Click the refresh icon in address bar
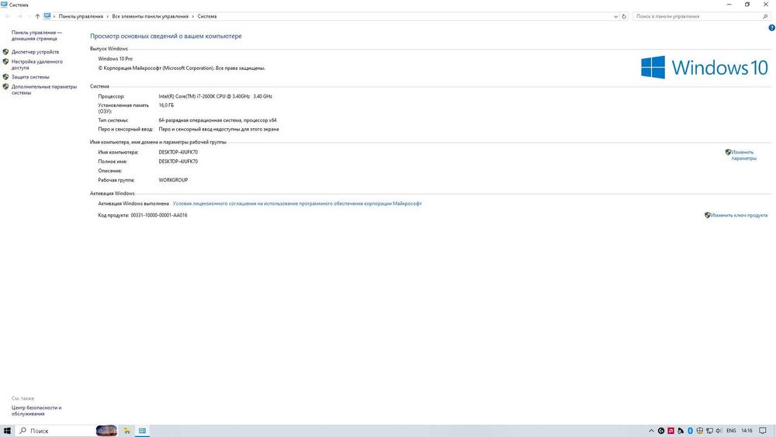 point(624,16)
